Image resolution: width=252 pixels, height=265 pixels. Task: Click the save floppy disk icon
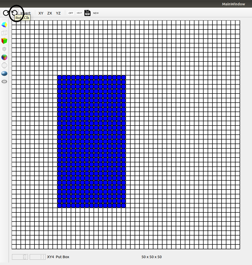pos(87,13)
